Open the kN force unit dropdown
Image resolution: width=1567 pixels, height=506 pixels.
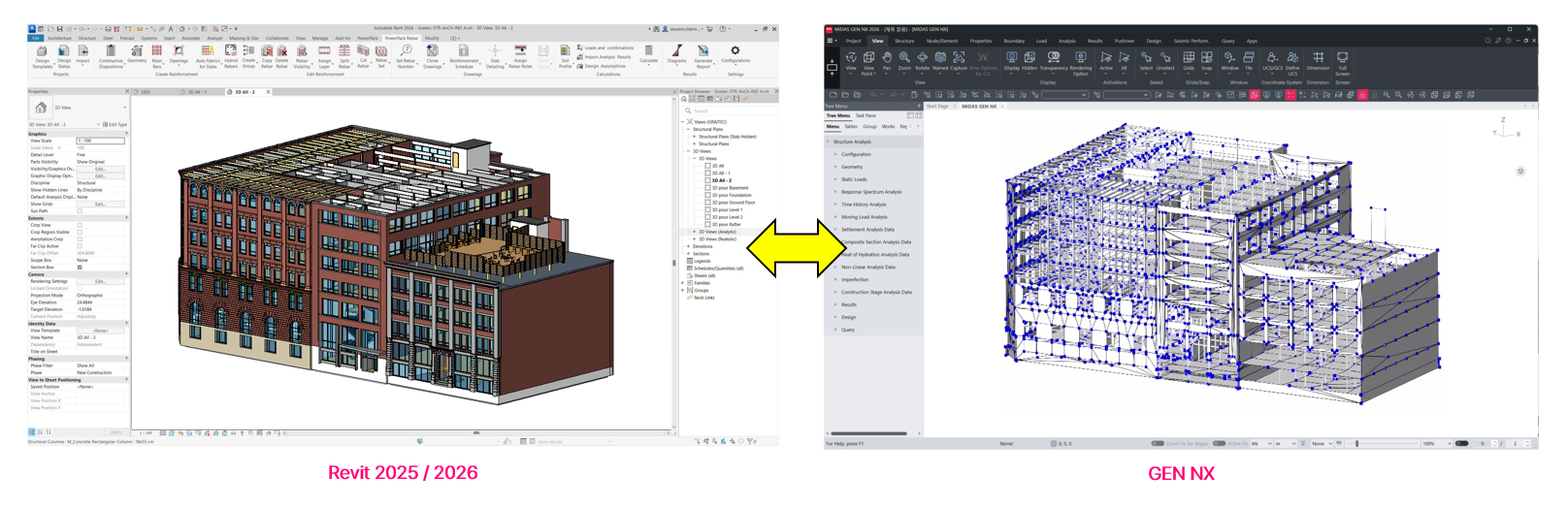(1260, 443)
